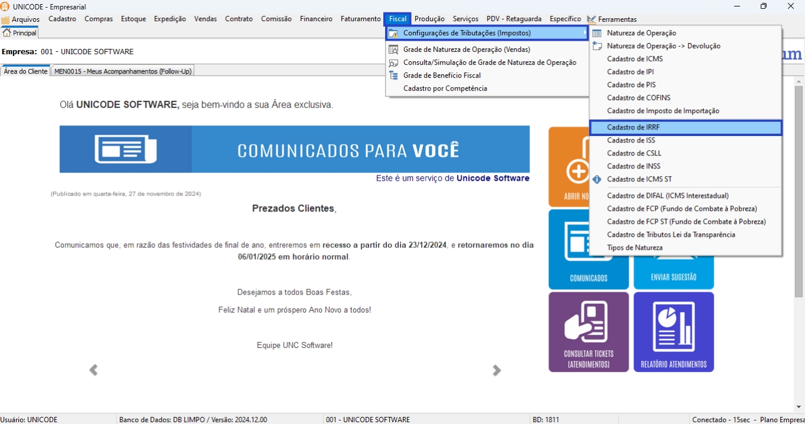Click the Consultar Tickets (Atendimentos) tile
Viewport: 805px width, 424px height.
coord(588,332)
